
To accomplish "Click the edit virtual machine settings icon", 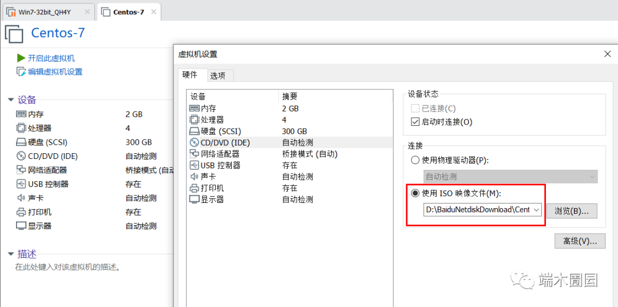I will pos(21,71).
